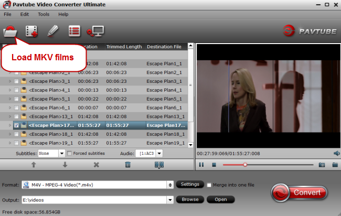Image resolution: width=341 pixels, height=216 pixels.
Task: Check the Escape Plan>4_1 checkbox
Action: pyautogui.click(x=16, y=90)
